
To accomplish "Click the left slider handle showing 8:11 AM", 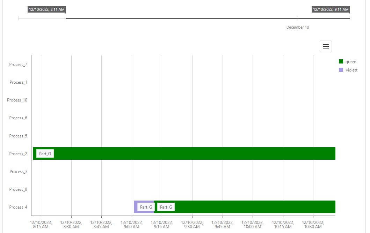I will (x=66, y=16).
